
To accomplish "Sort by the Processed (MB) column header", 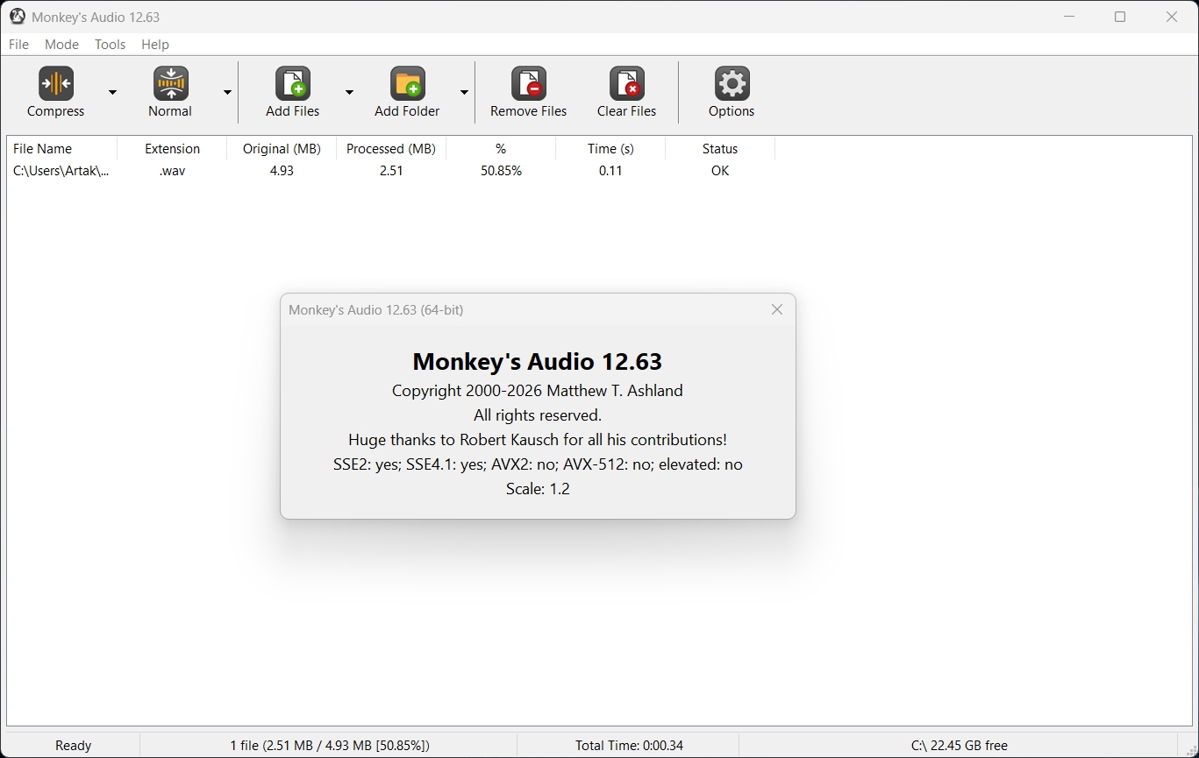I will (x=390, y=149).
